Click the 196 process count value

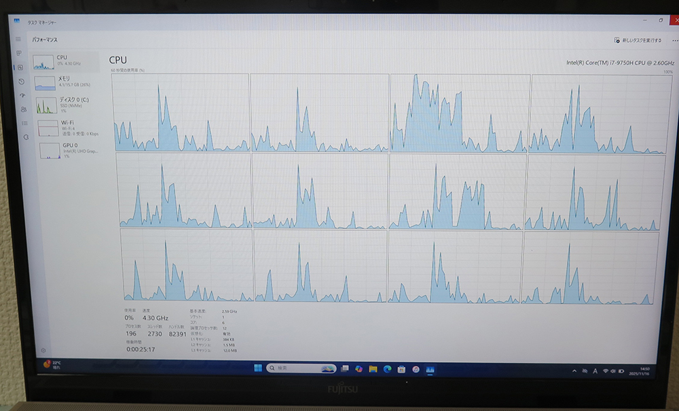[131, 334]
